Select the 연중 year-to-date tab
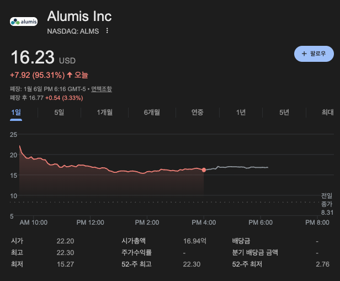Screen dimensions: 340x281 point(198,112)
